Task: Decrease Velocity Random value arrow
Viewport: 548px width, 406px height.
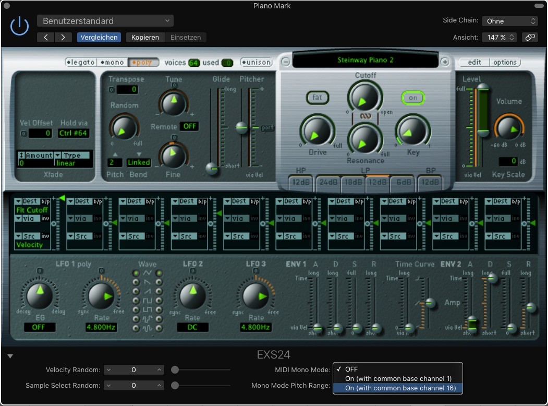Action: (108, 369)
